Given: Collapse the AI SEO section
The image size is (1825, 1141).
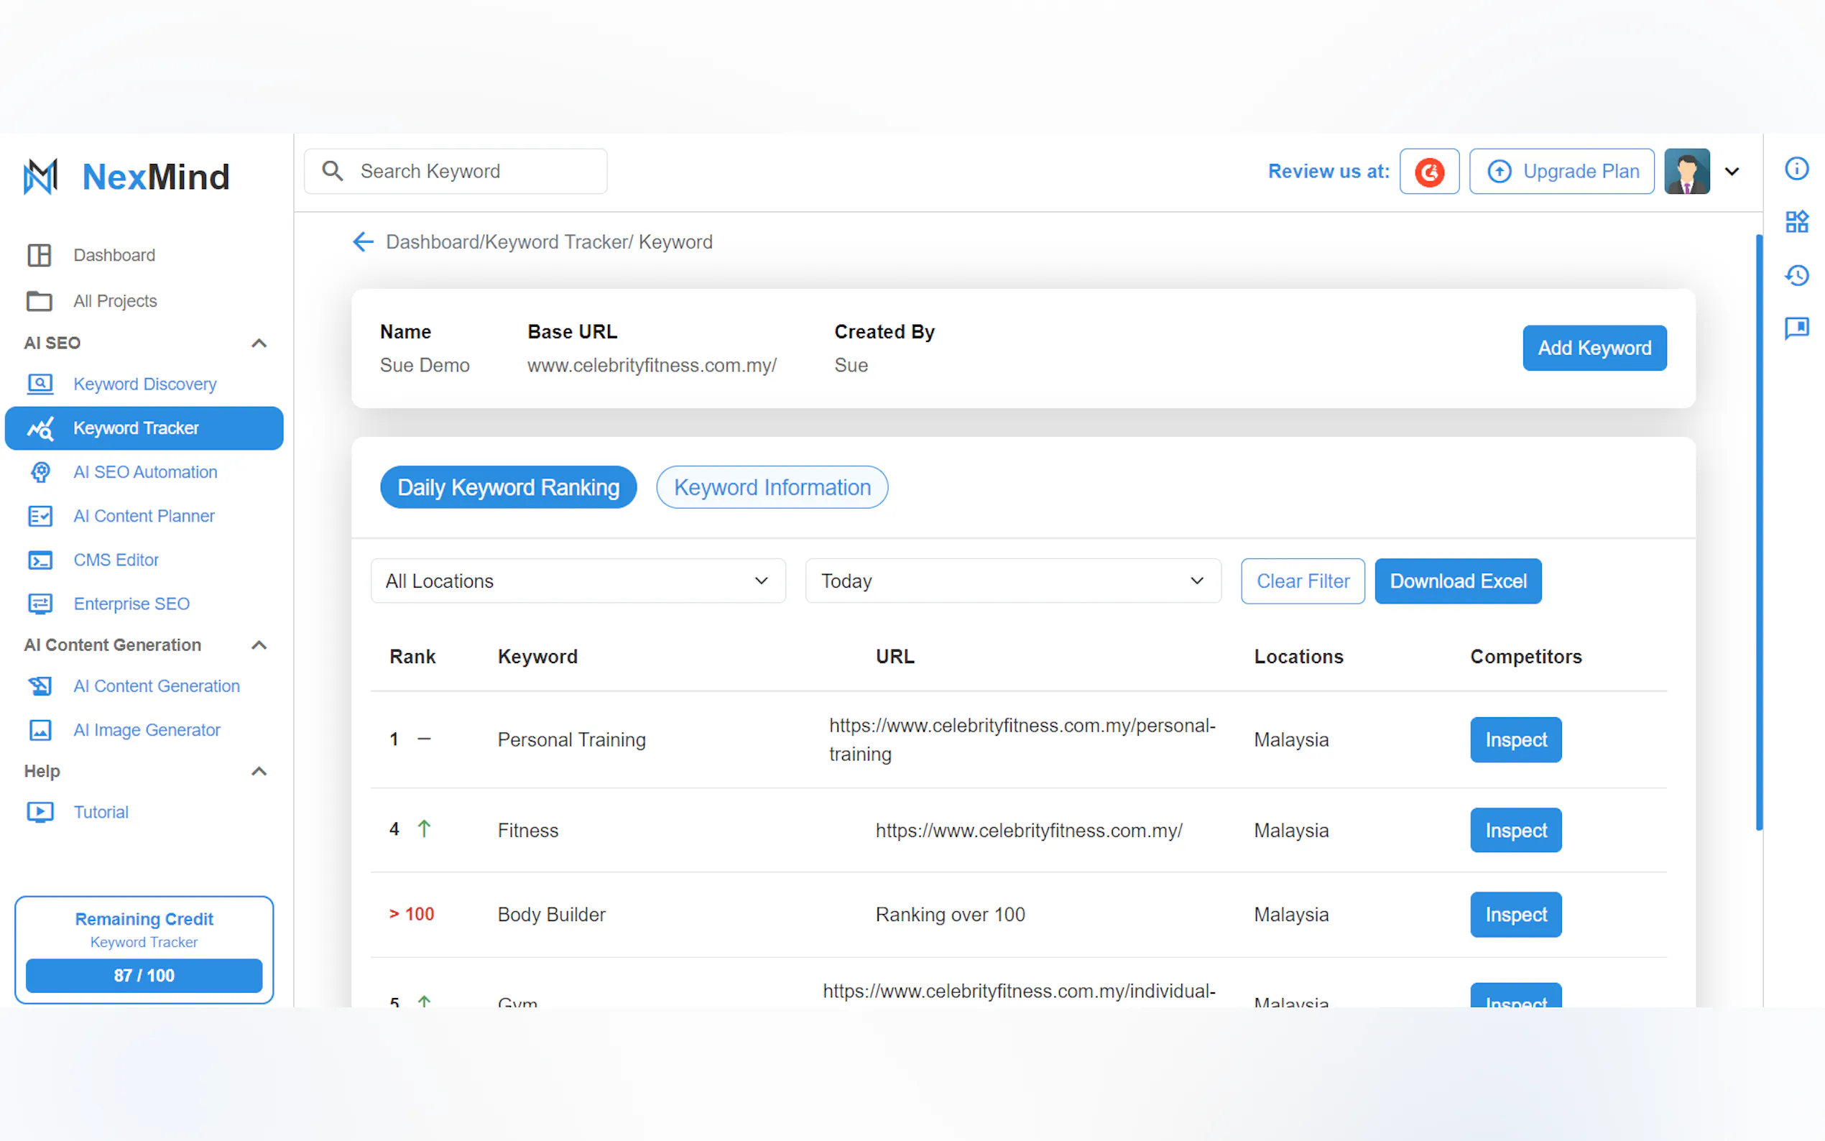Looking at the screenshot, I should tap(259, 343).
